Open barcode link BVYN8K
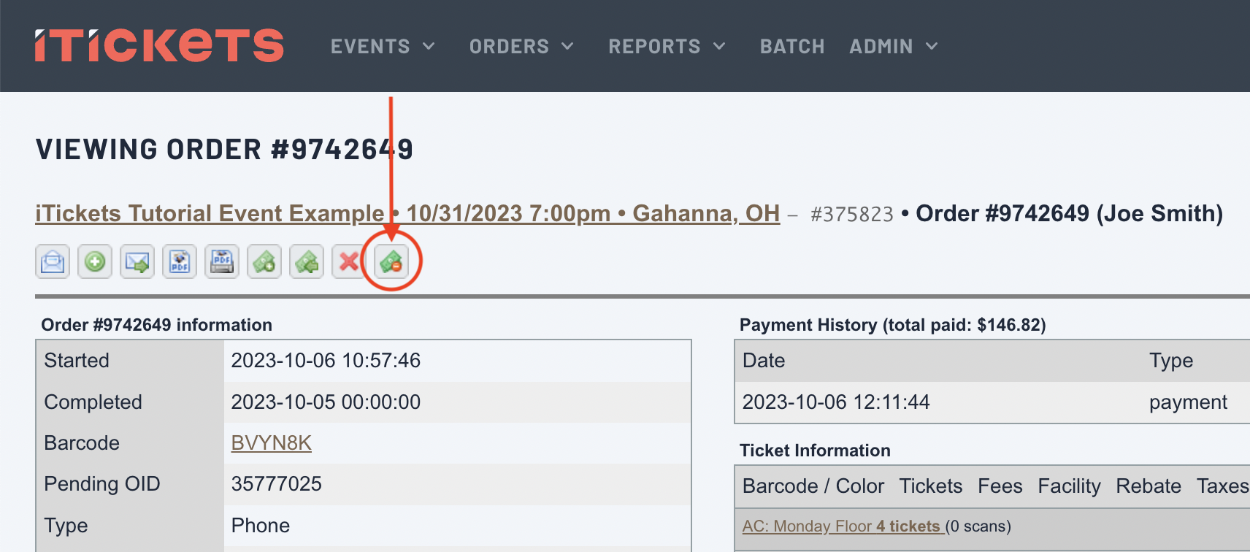This screenshot has height=552, width=1250. click(271, 443)
